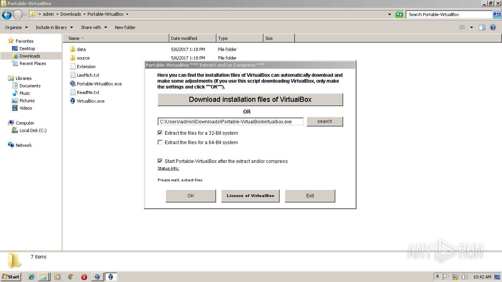The width and height of the screenshot is (502, 282).
Task: Click the virtualbox.exe path input field
Action: tap(231, 122)
